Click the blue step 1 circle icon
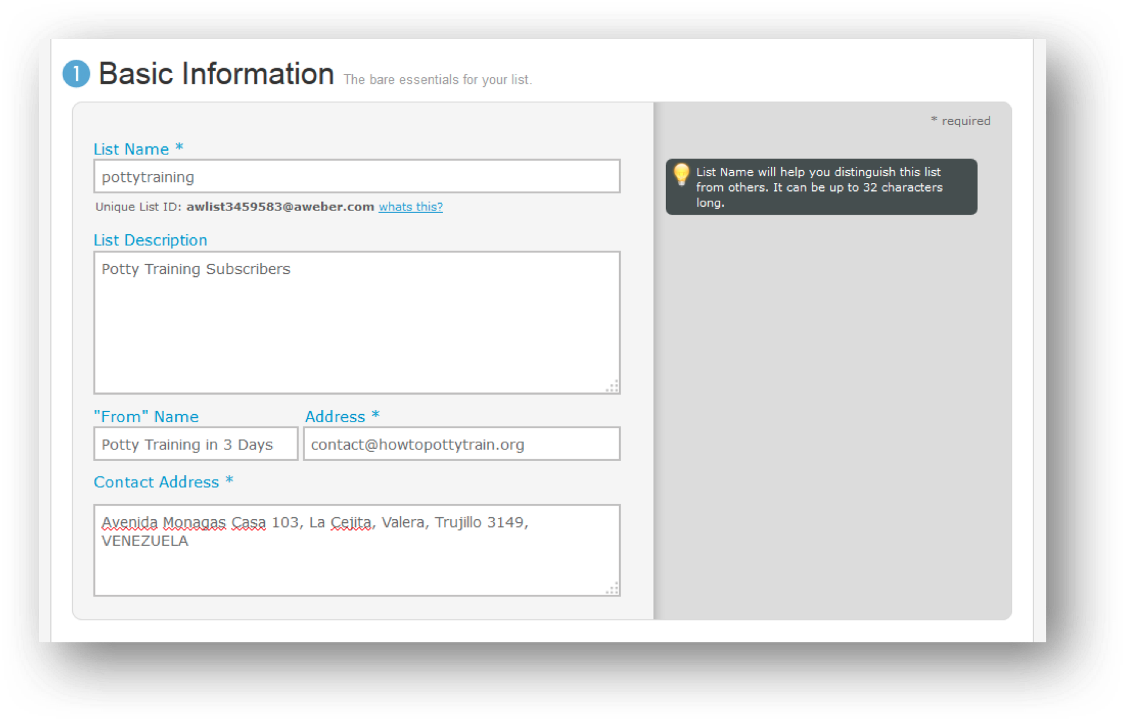This screenshot has height=721, width=1125. (x=76, y=74)
